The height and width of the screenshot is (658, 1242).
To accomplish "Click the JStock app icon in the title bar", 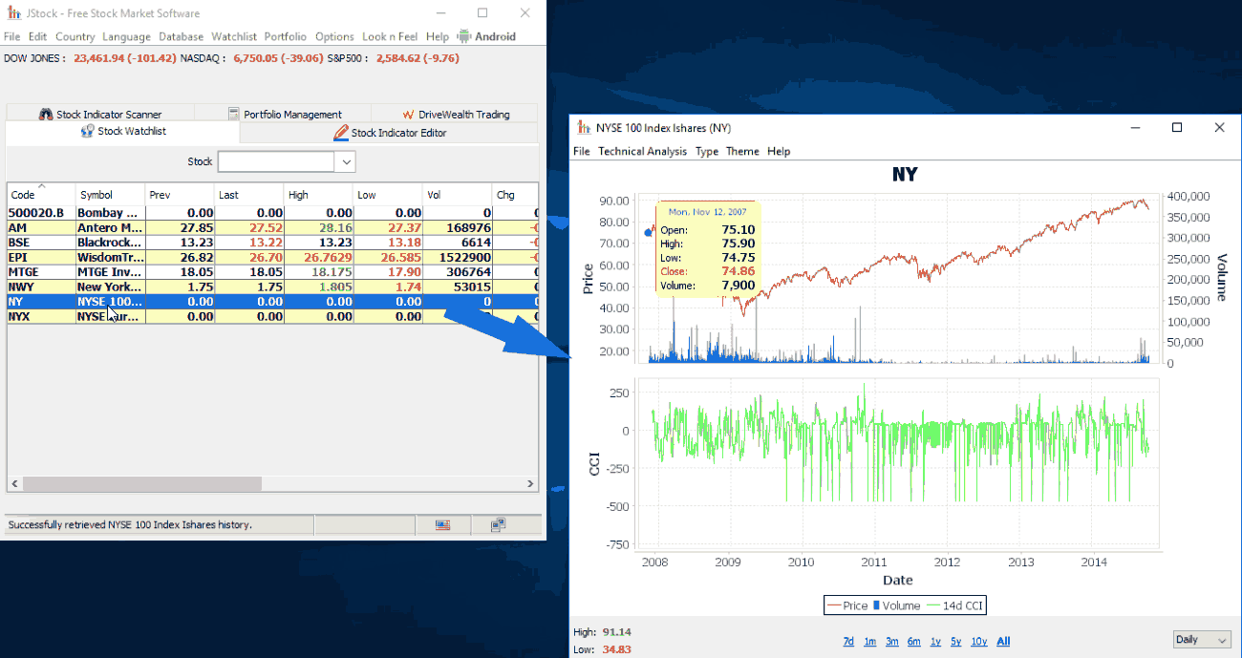I will coord(12,13).
